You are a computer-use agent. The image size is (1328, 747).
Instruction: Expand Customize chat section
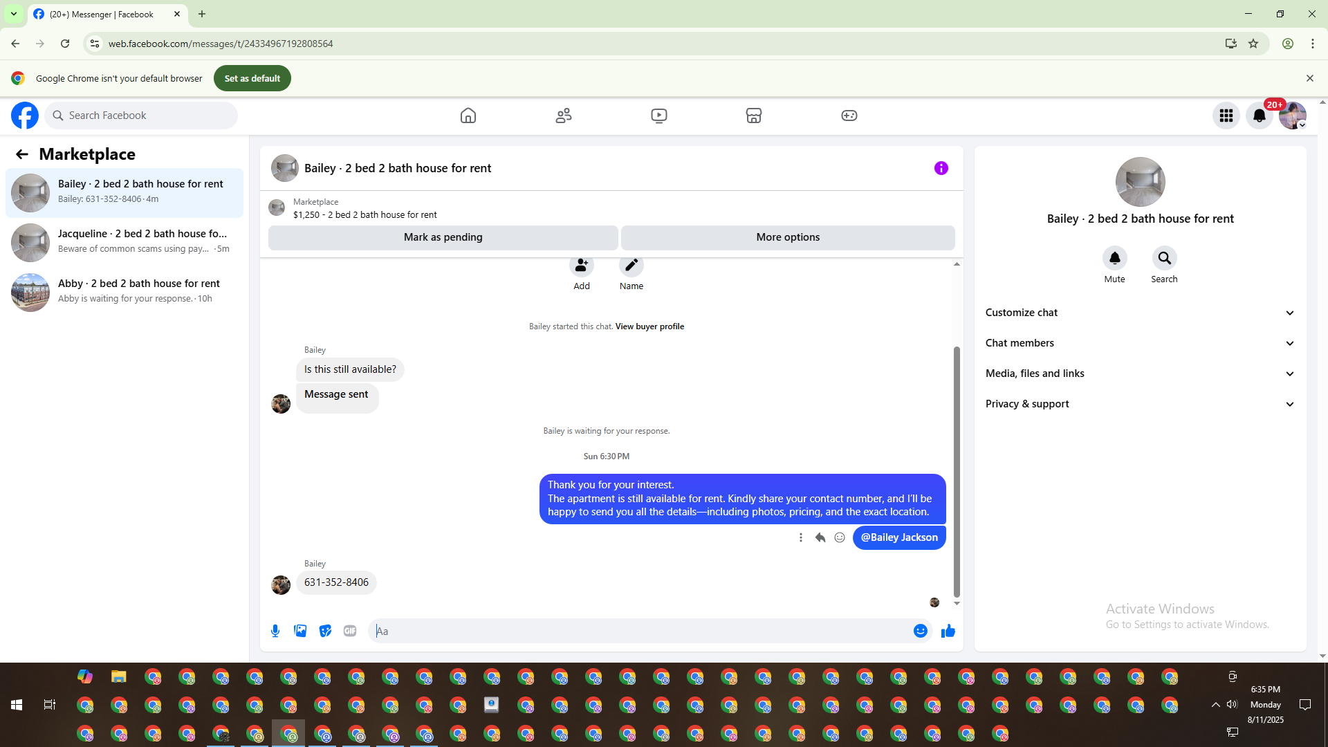click(x=1140, y=313)
